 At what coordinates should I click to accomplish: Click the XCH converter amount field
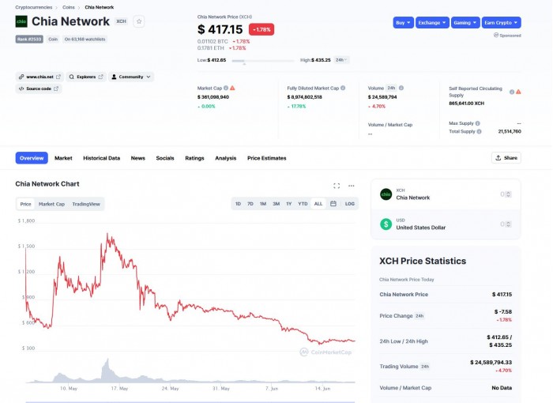505,194
